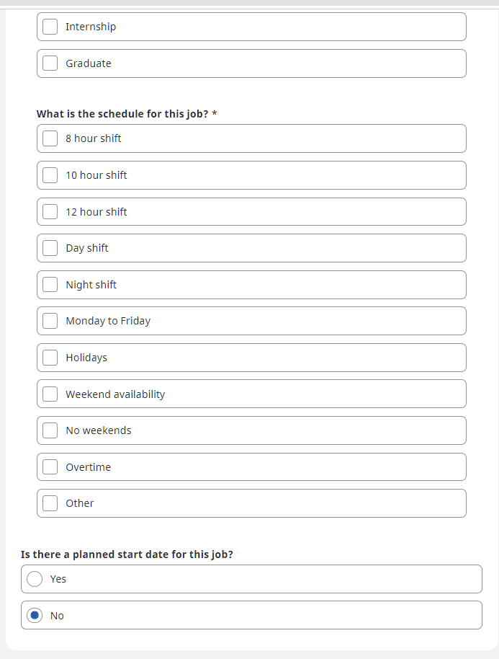Check the Other schedule option
Screen dimensions: 499x659
tap(50, 503)
